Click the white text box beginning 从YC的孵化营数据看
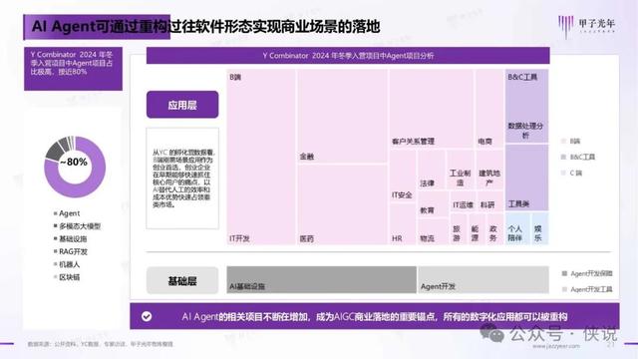 182,179
